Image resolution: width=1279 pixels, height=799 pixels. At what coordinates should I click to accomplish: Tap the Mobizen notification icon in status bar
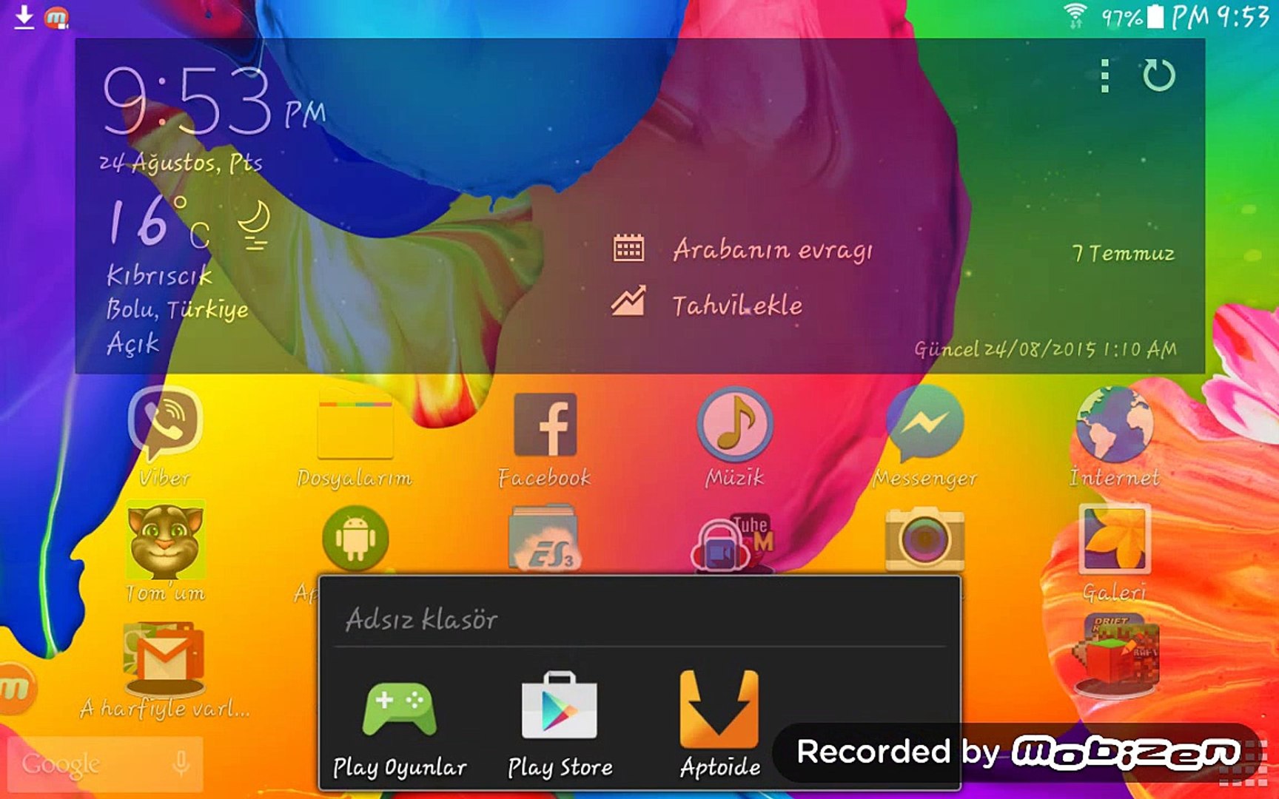pyautogui.click(x=56, y=17)
